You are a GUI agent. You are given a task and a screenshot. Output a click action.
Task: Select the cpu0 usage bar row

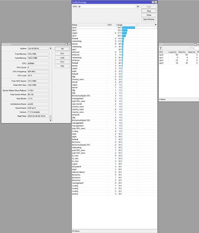[x=114, y=27]
